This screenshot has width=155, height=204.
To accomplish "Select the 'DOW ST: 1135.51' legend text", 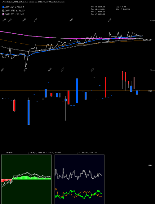I will [14, 7].
